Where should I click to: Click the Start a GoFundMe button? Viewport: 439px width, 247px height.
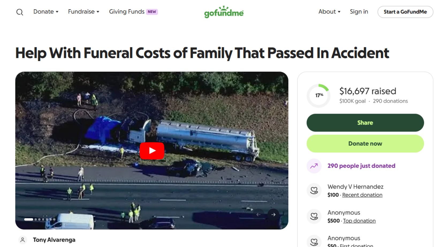click(x=405, y=12)
